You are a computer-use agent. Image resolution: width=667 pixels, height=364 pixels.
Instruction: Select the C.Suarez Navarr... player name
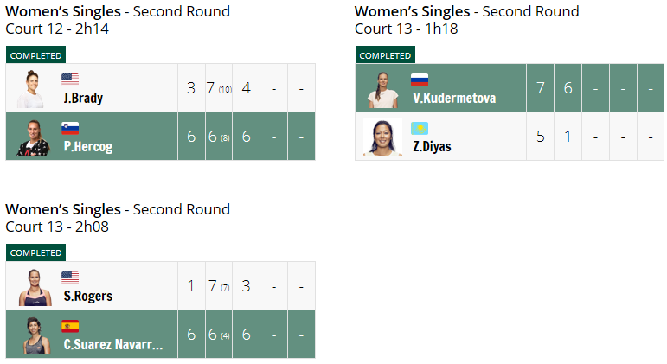113,344
